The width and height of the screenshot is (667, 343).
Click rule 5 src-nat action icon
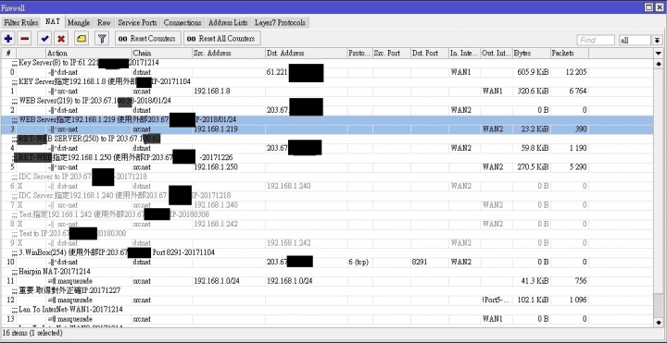[x=52, y=167]
